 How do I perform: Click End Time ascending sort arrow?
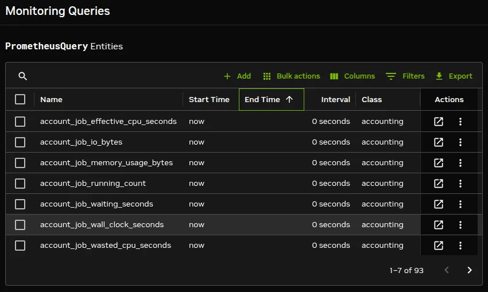pyautogui.click(x=289, y=99)
